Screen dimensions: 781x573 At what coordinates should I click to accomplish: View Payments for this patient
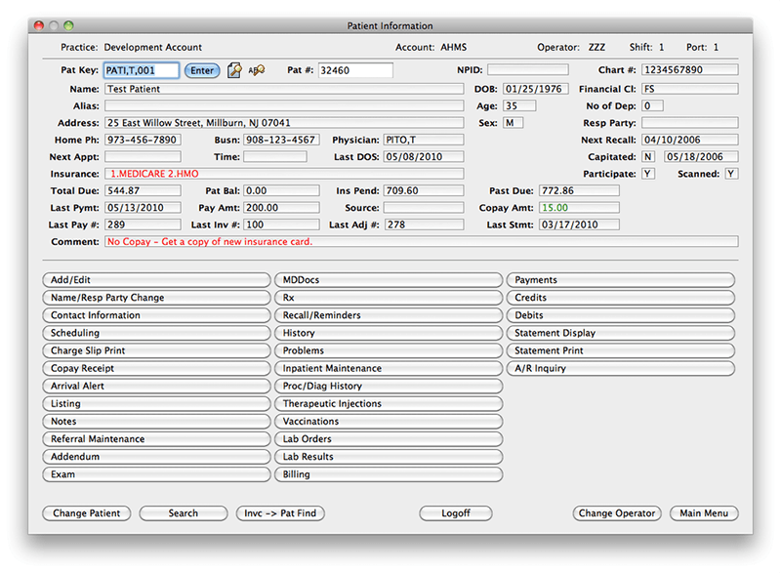622,279
